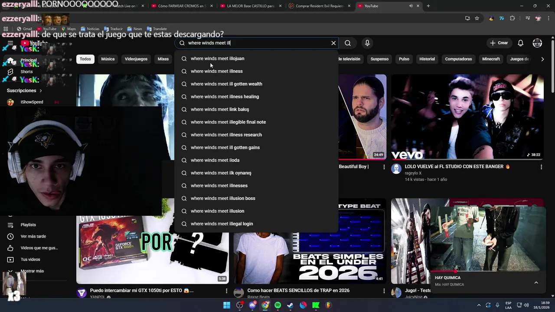Choose suggestion where winds meet illness
The height and width of the screenshot is (312, 555).
[256, 71]
